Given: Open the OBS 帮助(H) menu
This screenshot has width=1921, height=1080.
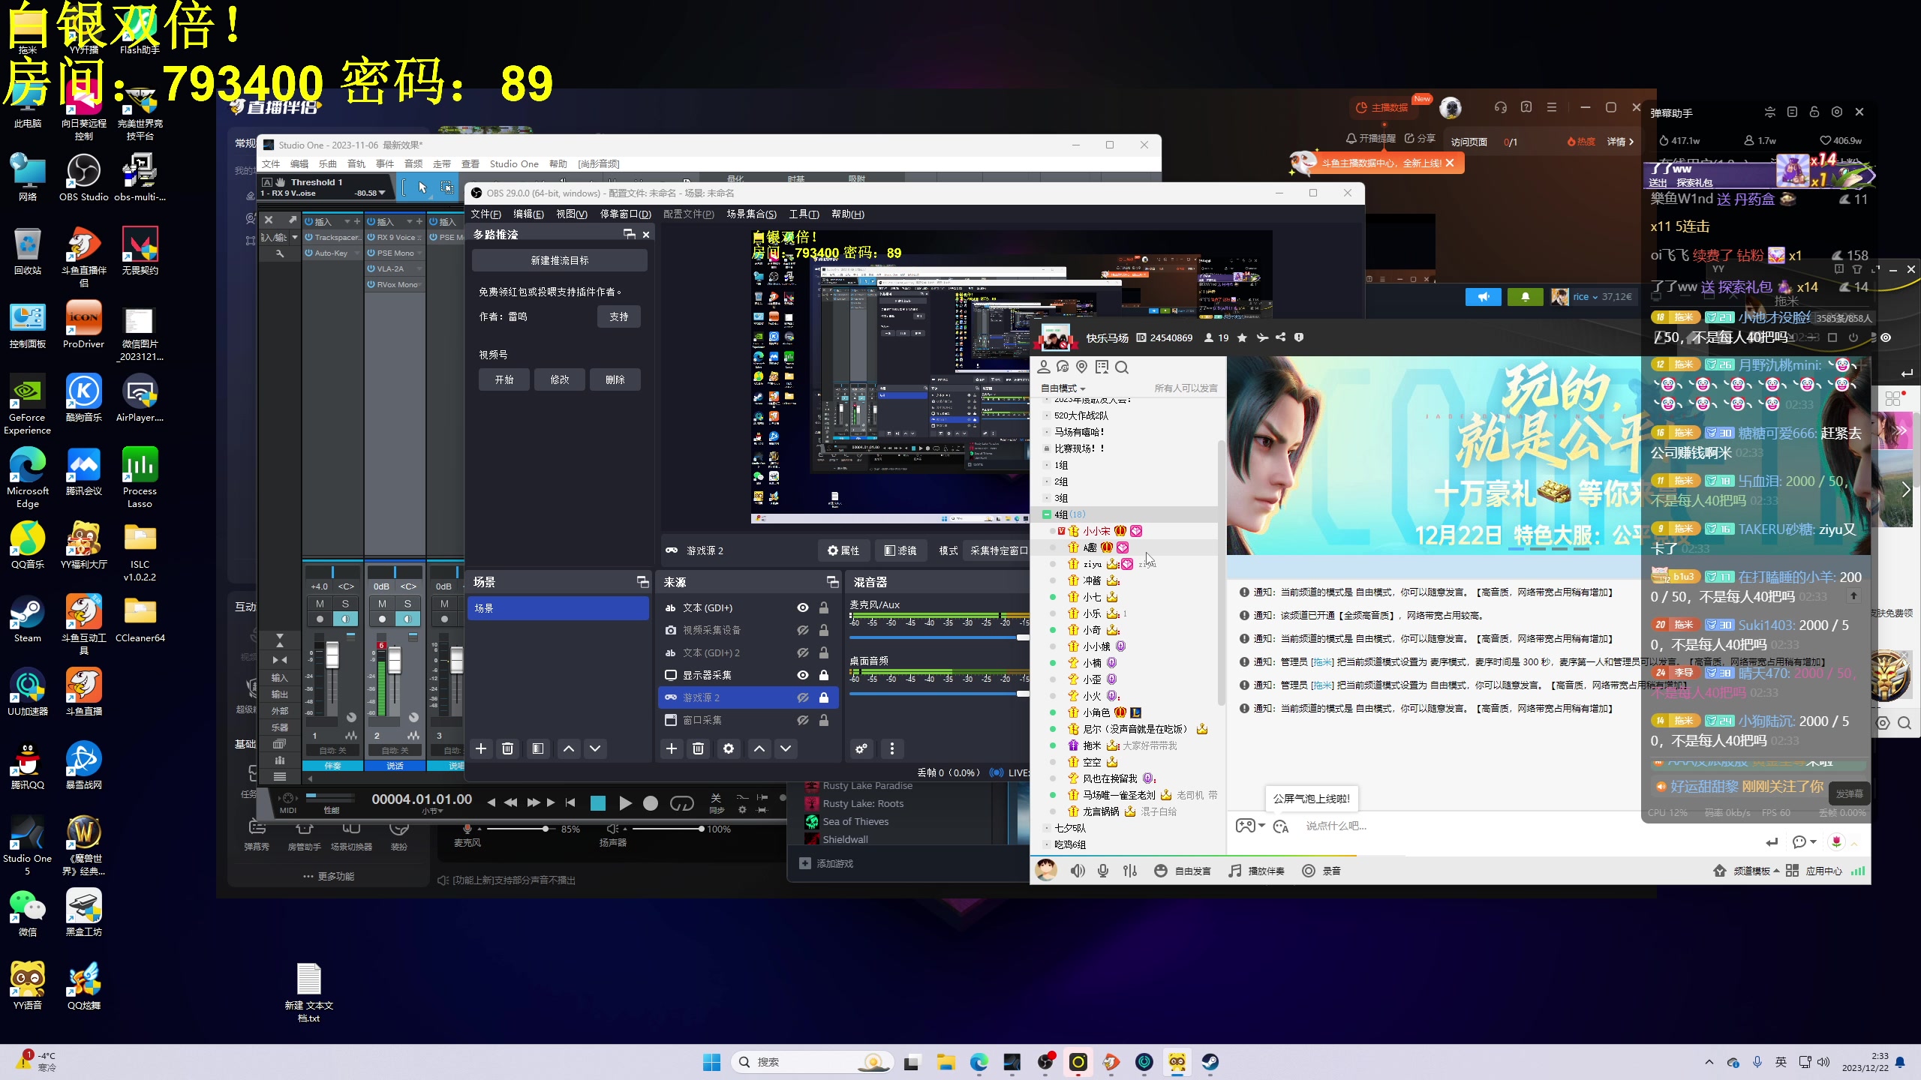Looking at the screenshot, I should (848, 214).
